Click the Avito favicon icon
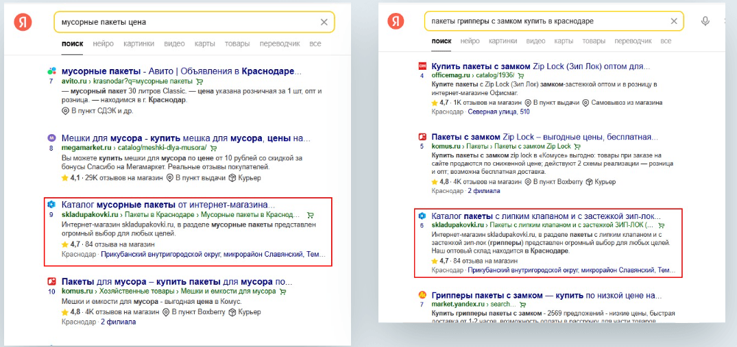The image size is (737, 347). [x=51, y=71]
